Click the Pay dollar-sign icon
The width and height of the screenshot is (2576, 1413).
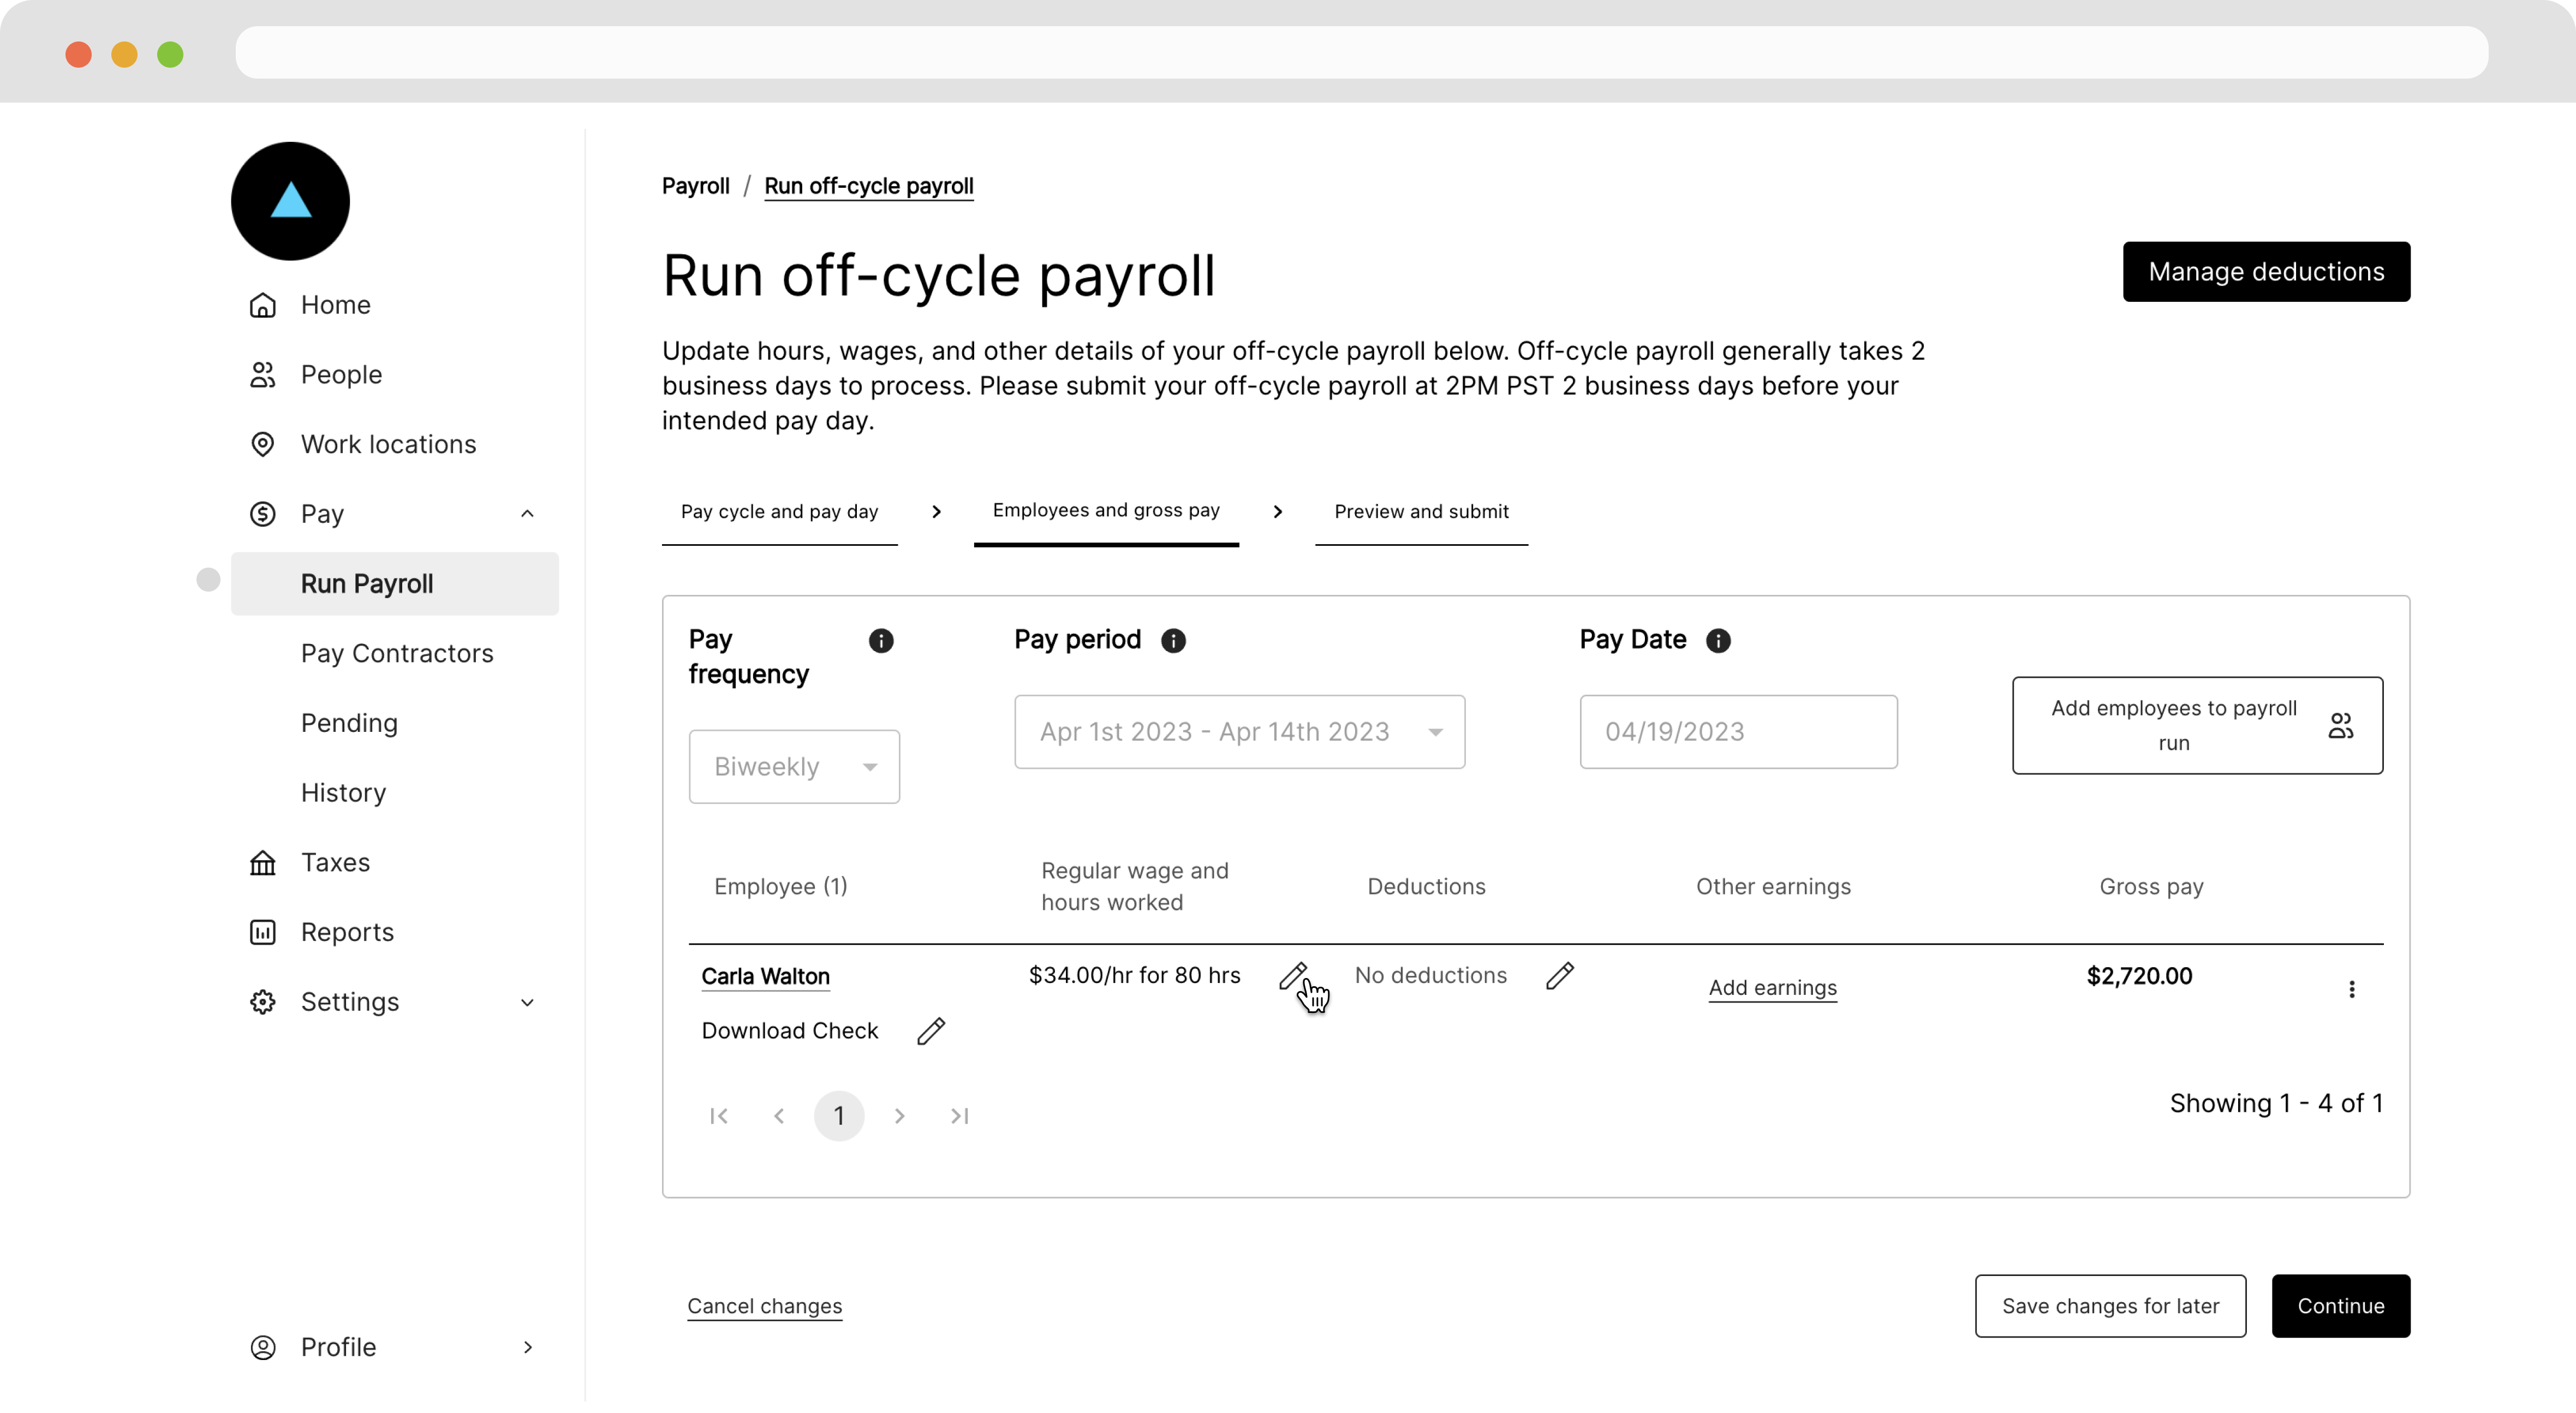pos(262,514)
